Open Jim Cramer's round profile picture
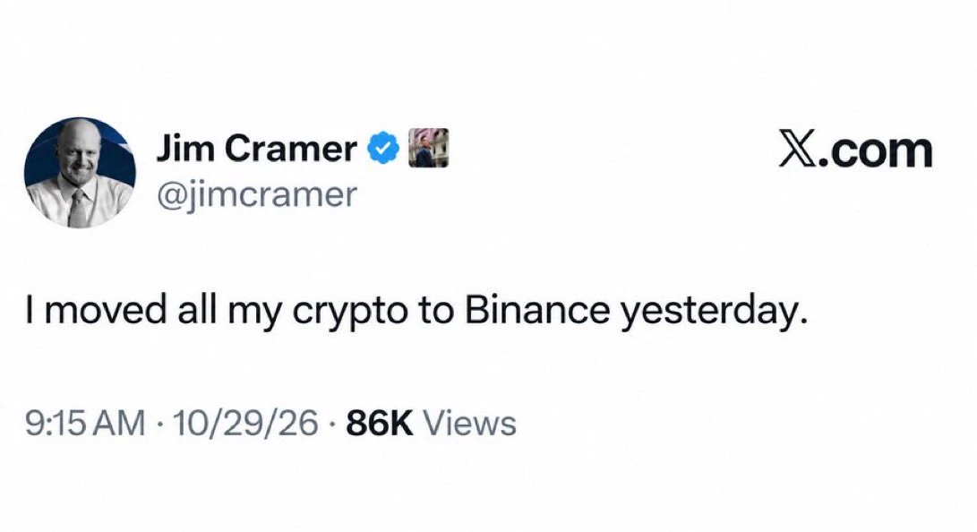Screen dimensions: 977x532 point(80,173)
